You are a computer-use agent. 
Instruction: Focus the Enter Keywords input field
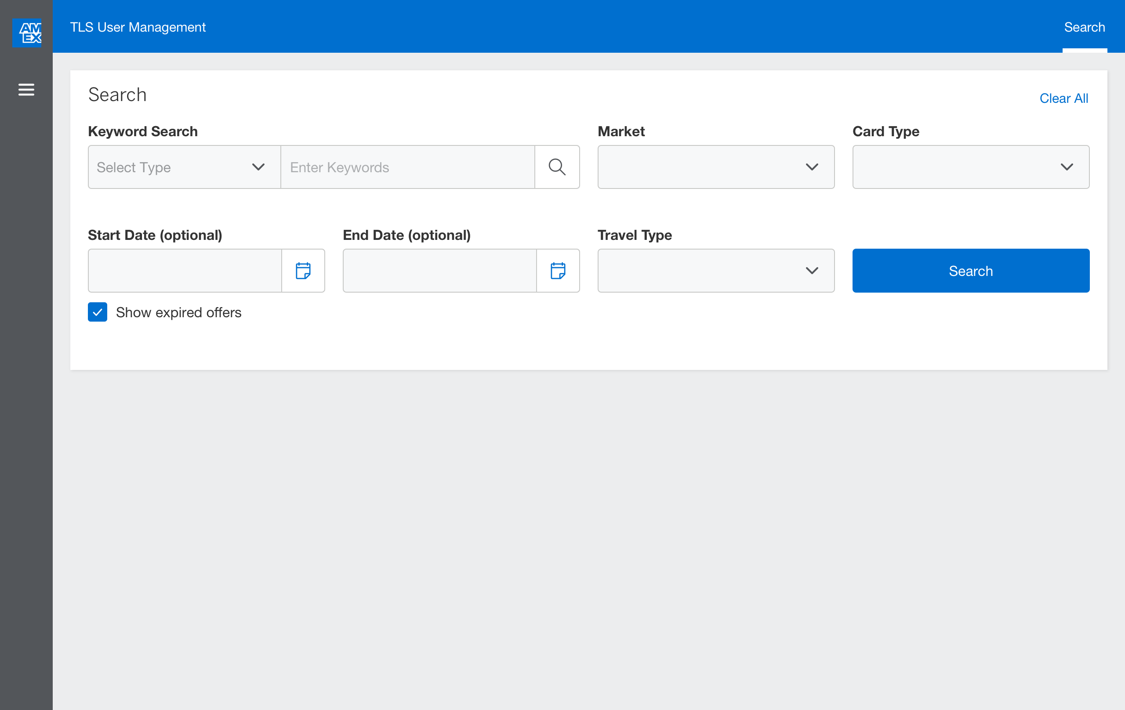407,167
